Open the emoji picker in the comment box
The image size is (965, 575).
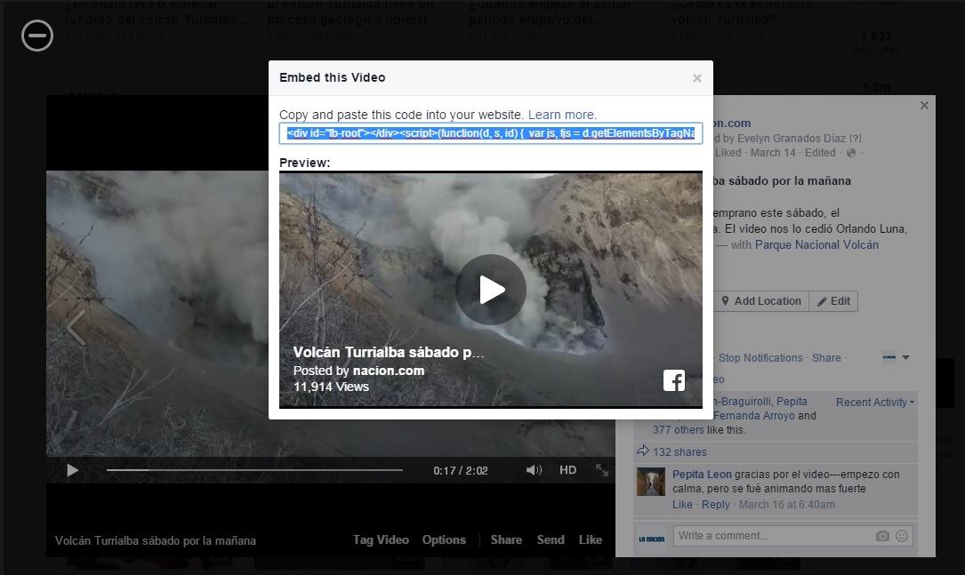click(x=902, y=536)
